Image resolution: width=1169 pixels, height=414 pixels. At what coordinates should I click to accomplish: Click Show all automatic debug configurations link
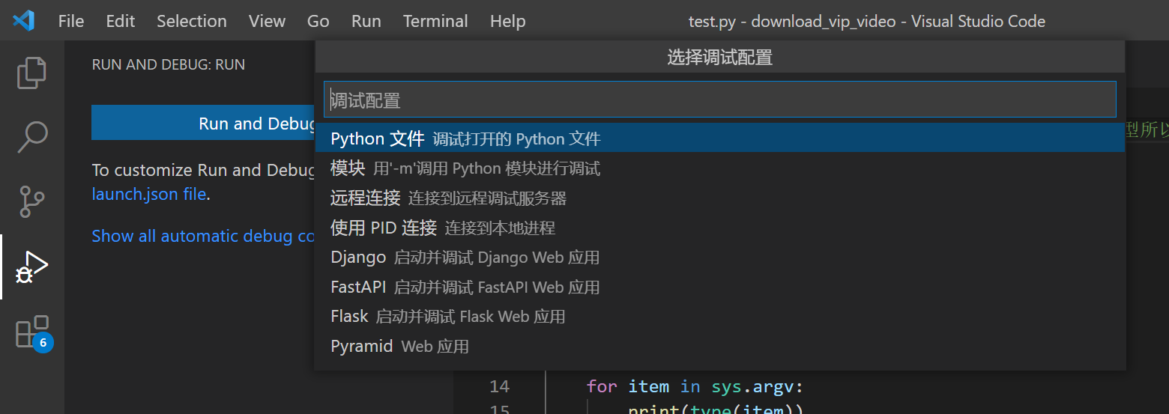pos(203,236)
